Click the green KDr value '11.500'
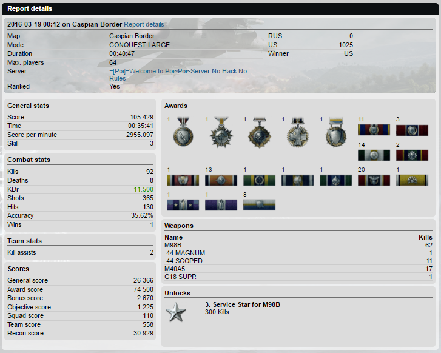 [143, 189]
